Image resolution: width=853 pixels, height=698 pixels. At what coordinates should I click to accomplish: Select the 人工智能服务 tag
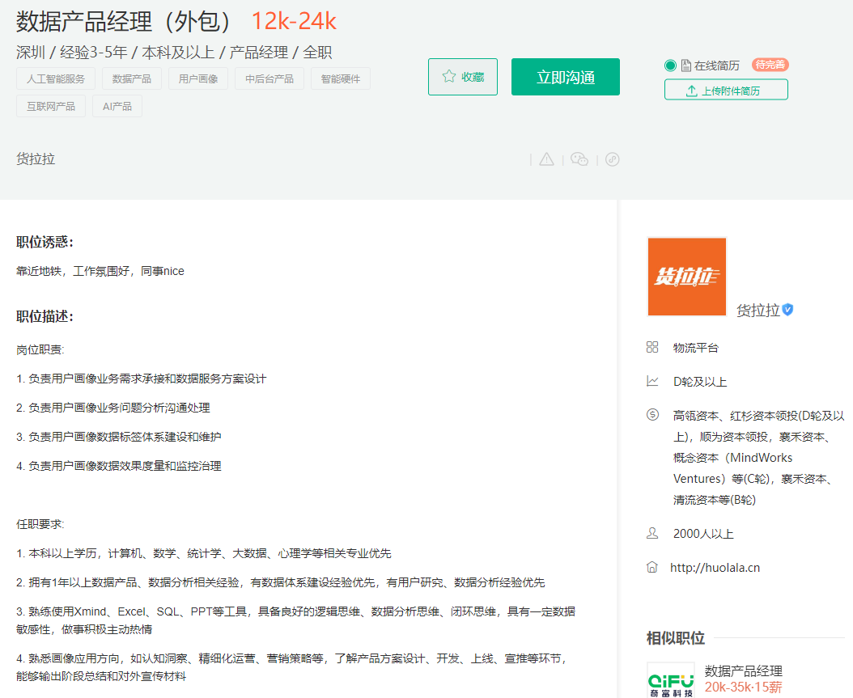[56, 78]
